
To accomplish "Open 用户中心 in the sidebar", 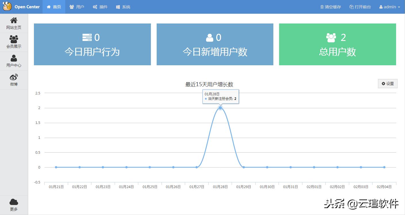I will point(14,61).
